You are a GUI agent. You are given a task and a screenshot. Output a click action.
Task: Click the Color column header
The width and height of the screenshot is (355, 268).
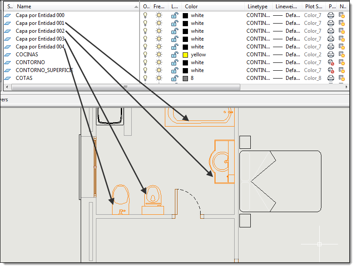point(191,7)
